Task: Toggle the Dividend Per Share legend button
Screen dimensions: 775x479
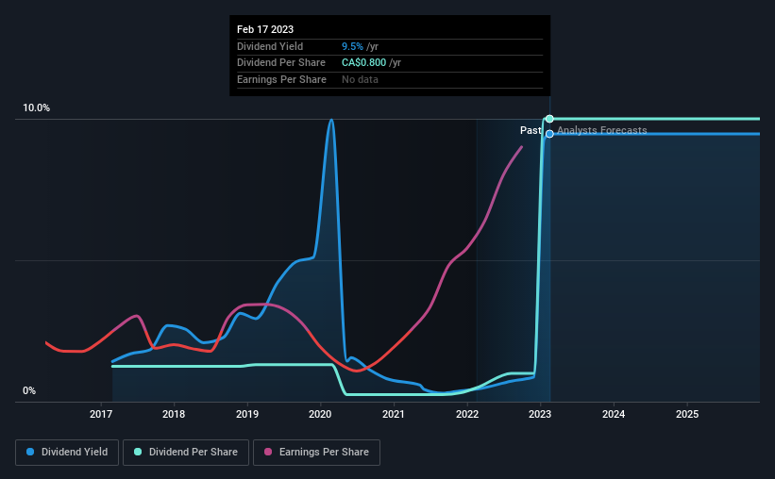Action: pos(186,453)
